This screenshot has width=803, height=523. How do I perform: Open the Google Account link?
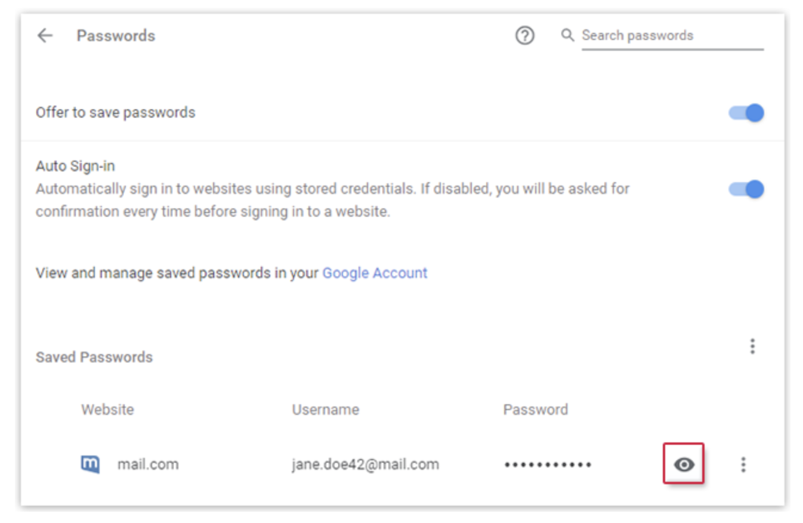pyautogui.click(x=375, y=273)
